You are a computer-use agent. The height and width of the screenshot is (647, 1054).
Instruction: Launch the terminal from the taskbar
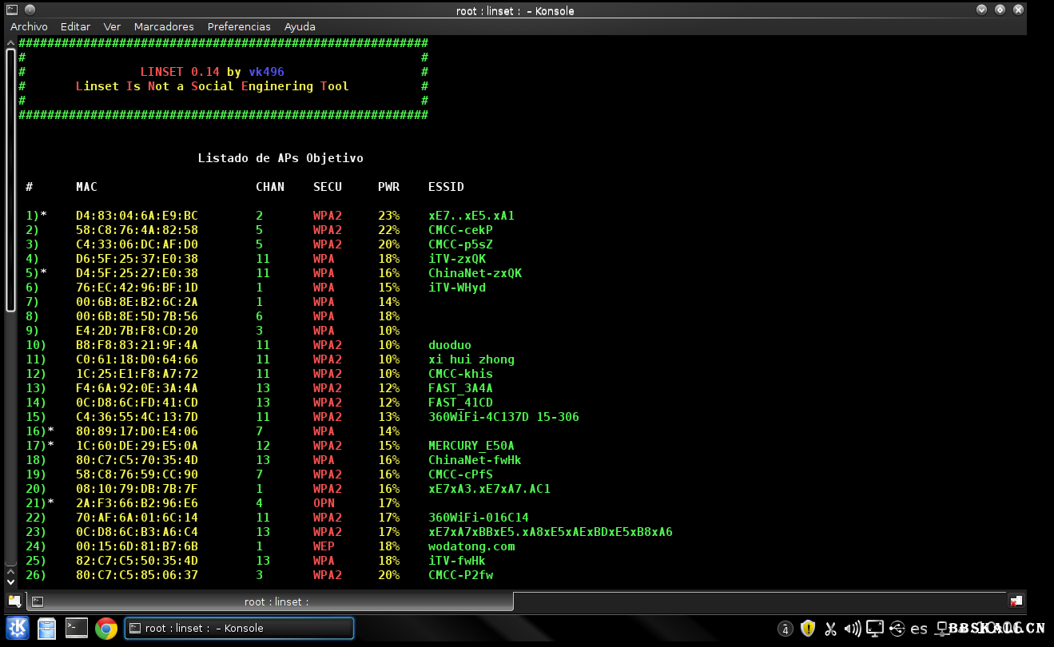[77, 628]
